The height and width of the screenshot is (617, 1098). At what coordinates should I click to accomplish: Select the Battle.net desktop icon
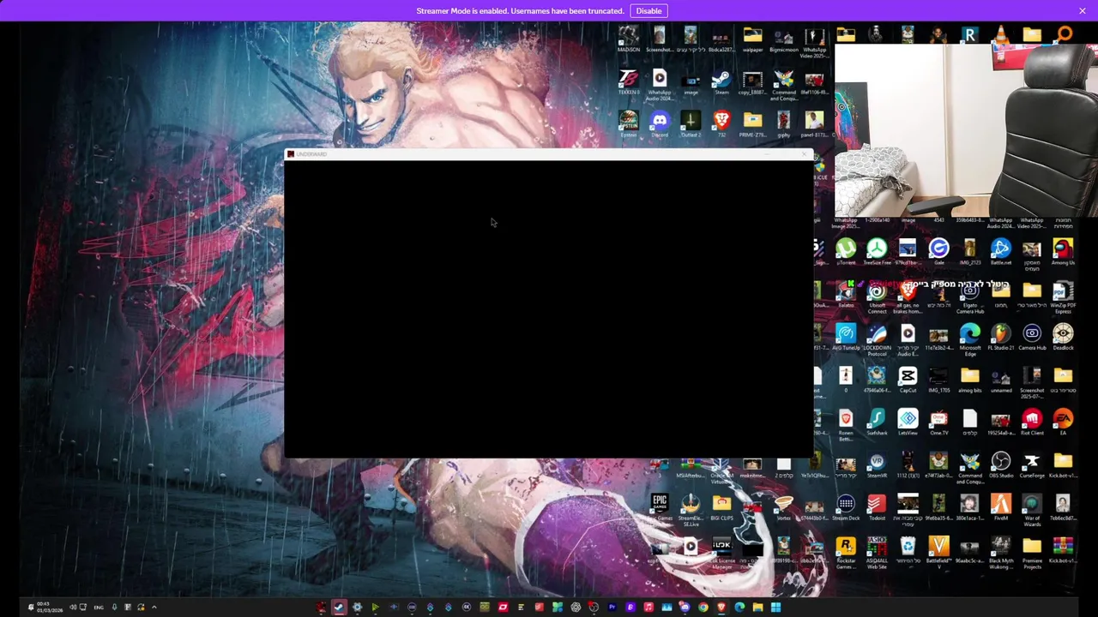pyautogui.click(x=1001, y=253)
